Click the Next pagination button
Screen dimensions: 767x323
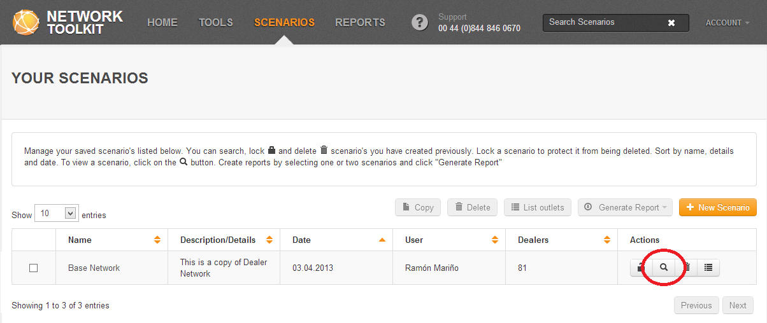click(x=738, y=305)
